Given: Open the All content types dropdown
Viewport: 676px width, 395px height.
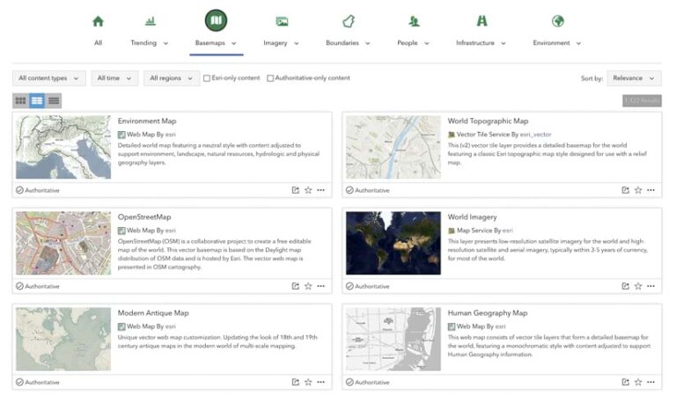Looking at the screenshot, I should pos(48,78).
